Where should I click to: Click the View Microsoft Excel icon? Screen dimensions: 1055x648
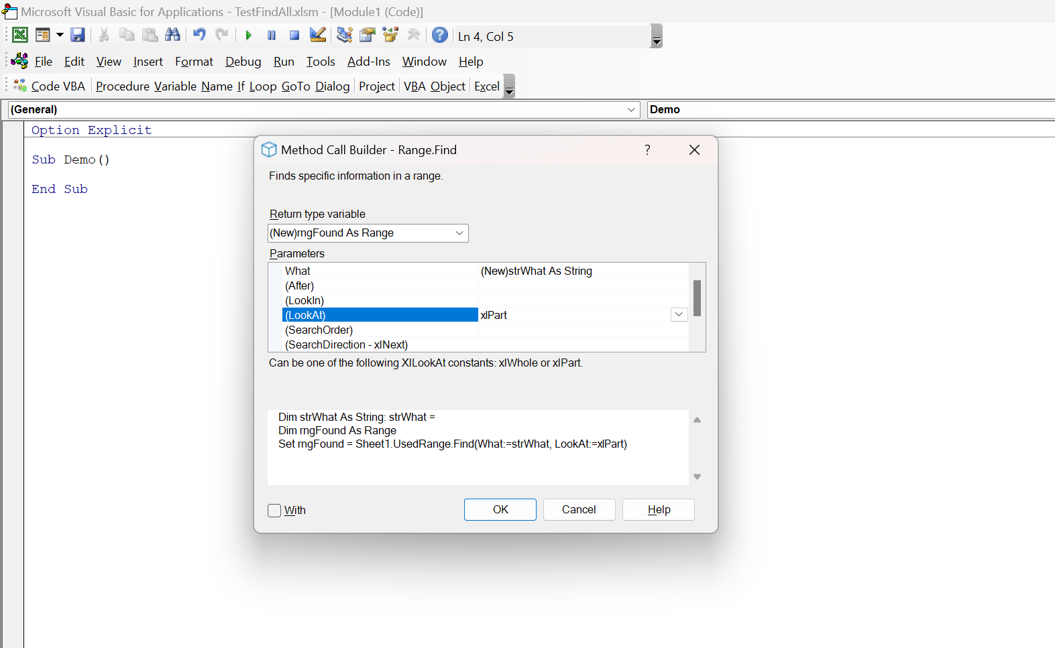pyautogui.click(x=20, y=35)
